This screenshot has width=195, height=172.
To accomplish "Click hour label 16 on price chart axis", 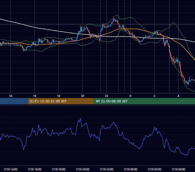I will (35, 96).
